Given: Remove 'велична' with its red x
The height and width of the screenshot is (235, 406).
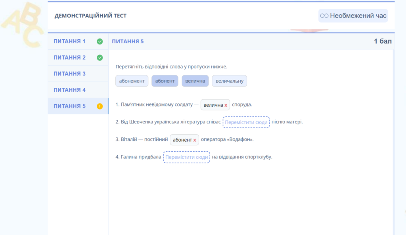Looking at the screenshot, I should pyautogui.click(x=226, y=105).
